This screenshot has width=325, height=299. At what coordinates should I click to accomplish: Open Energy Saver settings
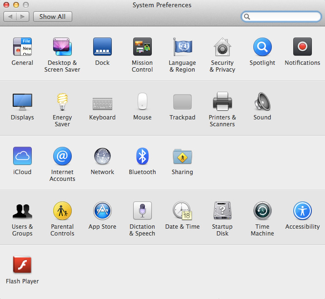tap(62, 102)
